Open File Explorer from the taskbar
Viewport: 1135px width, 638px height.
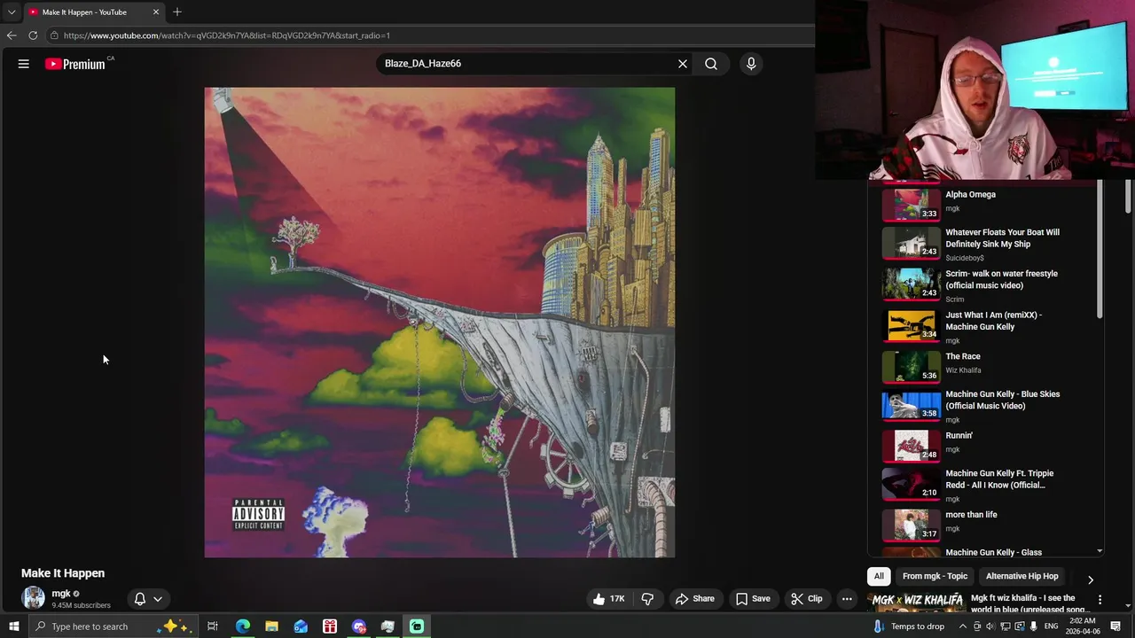point(271,626)
